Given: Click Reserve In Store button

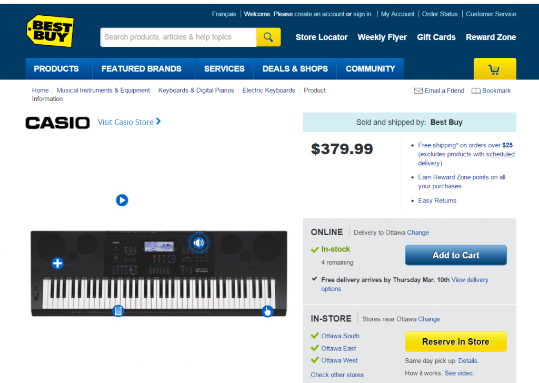Looking at the screenshot, I should [x=455, y=341].
